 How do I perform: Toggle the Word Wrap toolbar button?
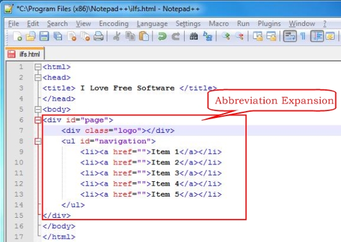tap(290, 36)
